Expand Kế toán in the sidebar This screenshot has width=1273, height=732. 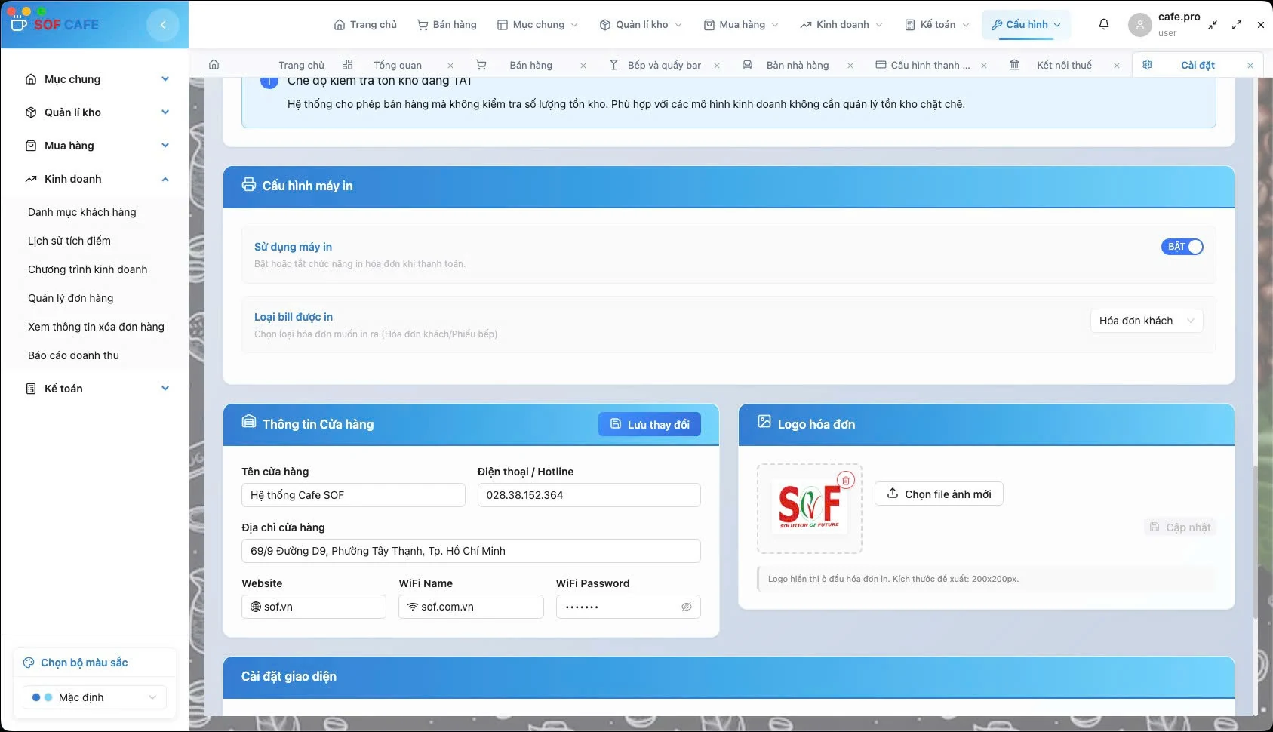[165, 389]
